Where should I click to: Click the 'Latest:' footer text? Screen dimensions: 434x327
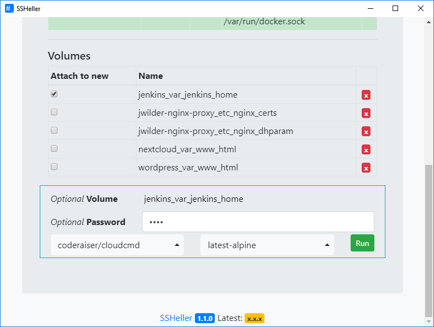pos(230,318)
